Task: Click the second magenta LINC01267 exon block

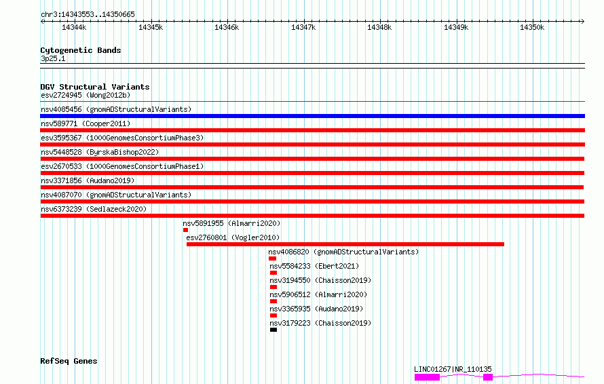Action: point(488,377)
